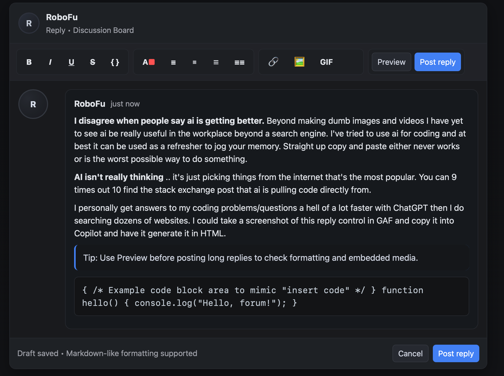Toggle underline with the U icon
This screenshot has height=376, width=504.
click(71, 62)
